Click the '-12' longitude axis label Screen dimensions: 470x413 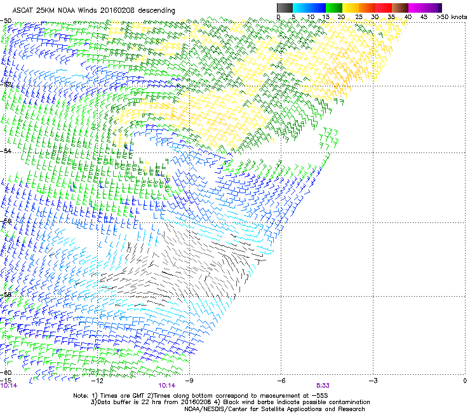[97, 381]
